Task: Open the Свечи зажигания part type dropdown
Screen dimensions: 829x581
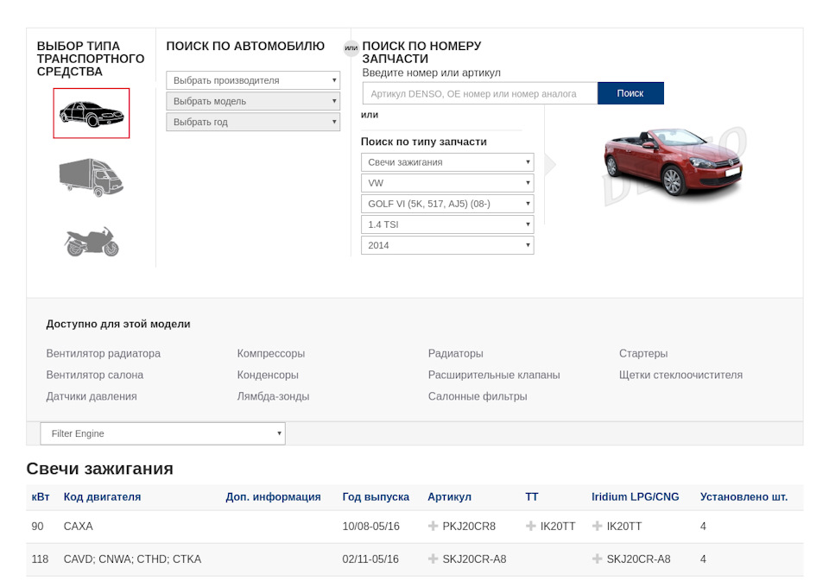Action: [447, 162]
